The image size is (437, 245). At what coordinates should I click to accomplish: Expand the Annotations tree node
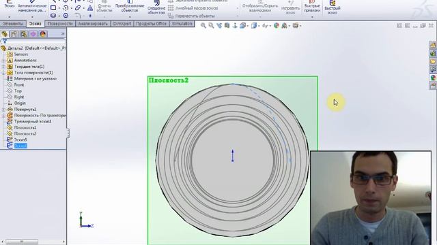pos(3,61)
